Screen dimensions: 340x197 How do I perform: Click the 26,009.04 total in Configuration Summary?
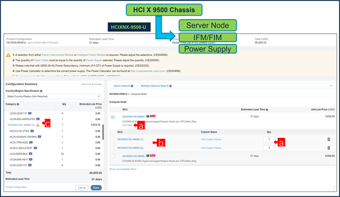tap(96, 173)
